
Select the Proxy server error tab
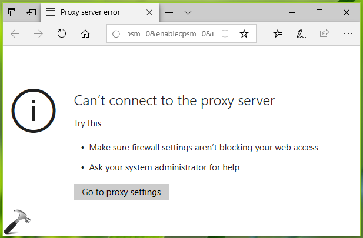90,12
